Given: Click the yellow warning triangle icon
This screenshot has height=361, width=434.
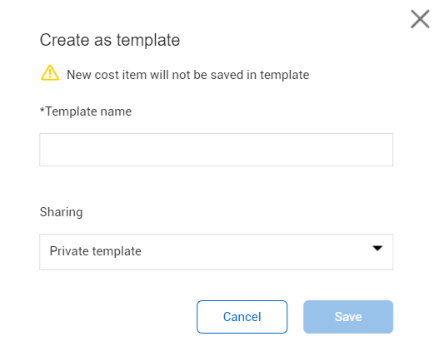Looking at the screenshot, I should click(50, 72).
